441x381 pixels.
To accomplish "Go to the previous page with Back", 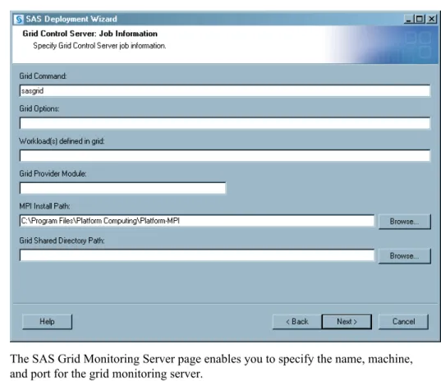I will click(297, 322).
